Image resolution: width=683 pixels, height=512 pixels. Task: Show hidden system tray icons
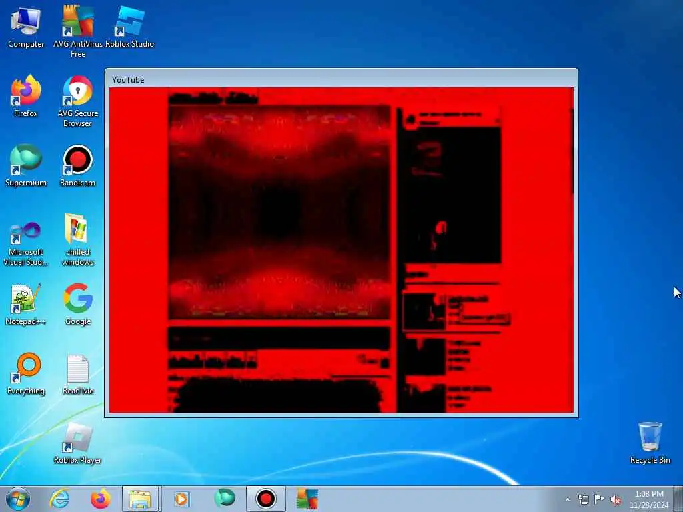tap(567, 499)
